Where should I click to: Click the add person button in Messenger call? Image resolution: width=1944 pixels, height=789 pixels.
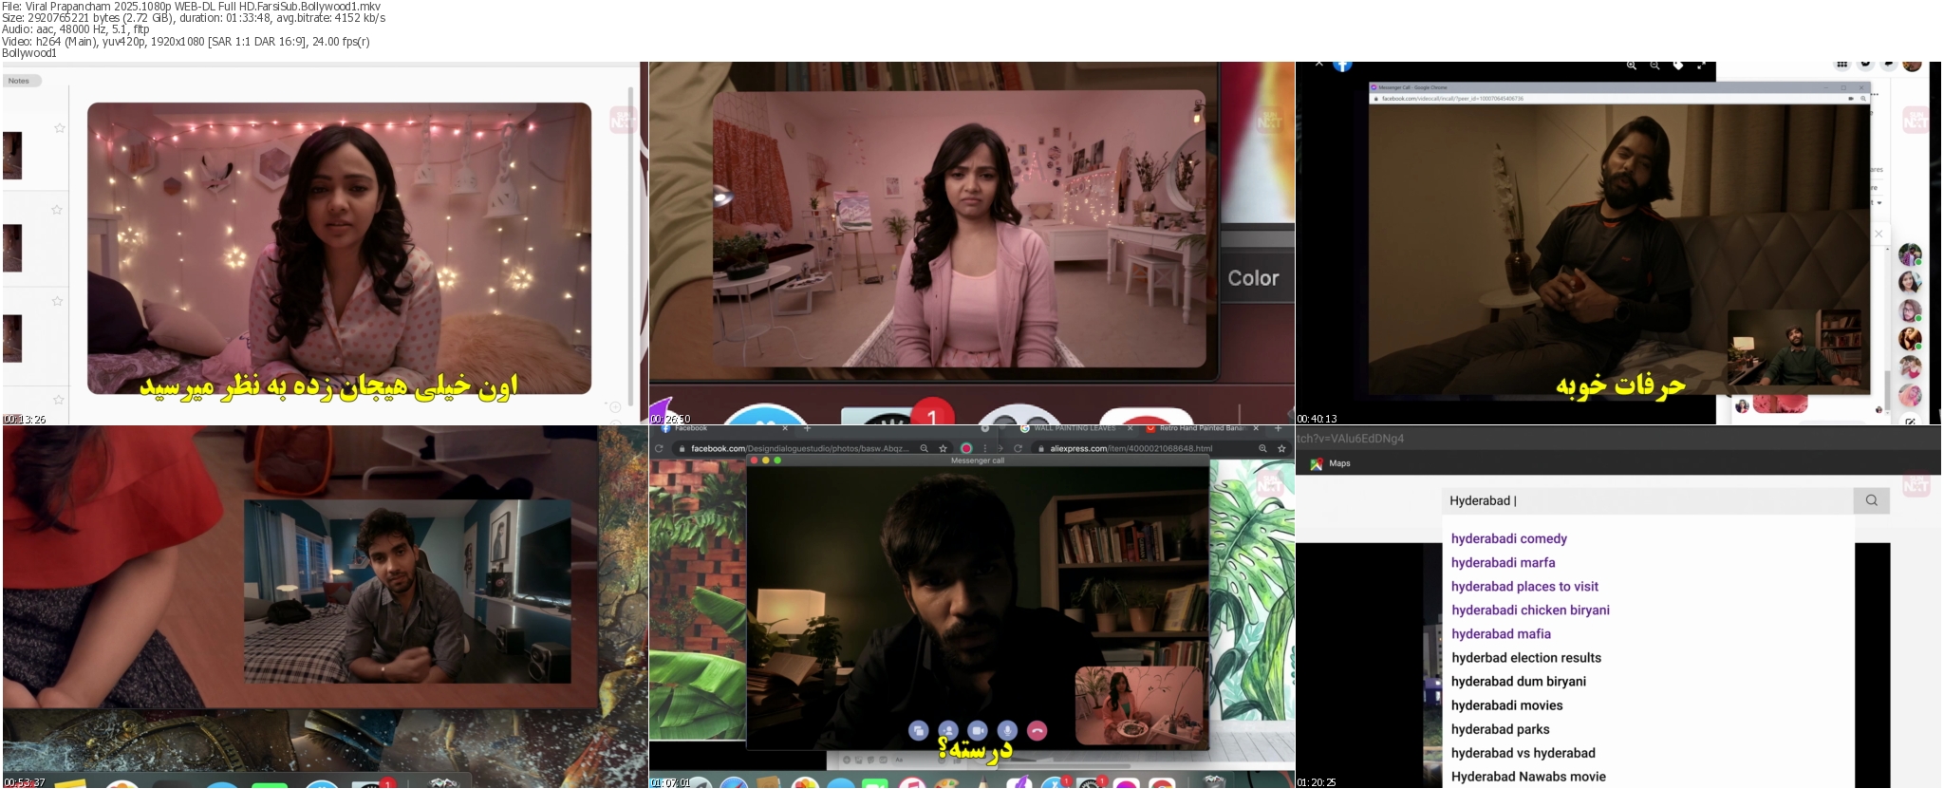tap(947, 730)
